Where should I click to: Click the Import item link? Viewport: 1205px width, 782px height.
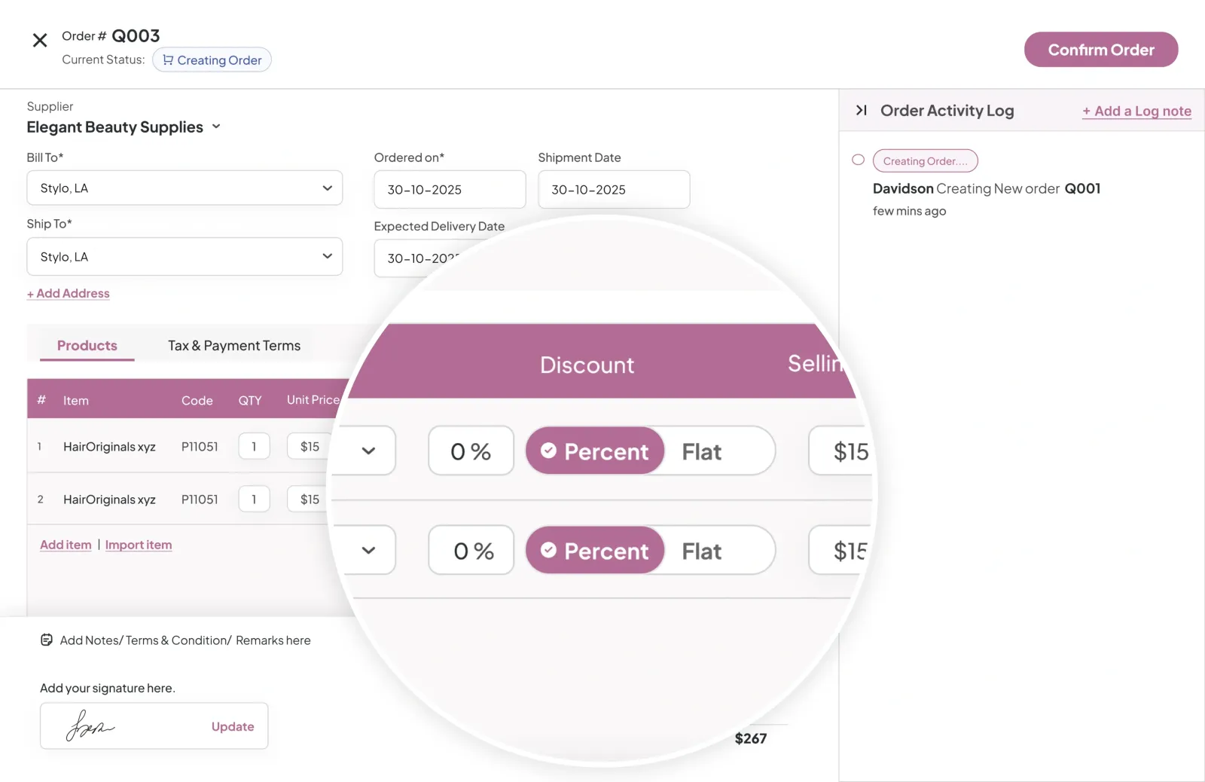pyautogui.click(x=139, y=545)
